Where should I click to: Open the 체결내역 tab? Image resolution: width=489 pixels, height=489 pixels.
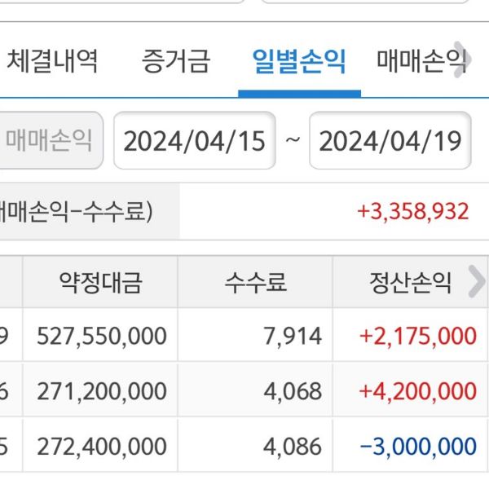(53, 61)
